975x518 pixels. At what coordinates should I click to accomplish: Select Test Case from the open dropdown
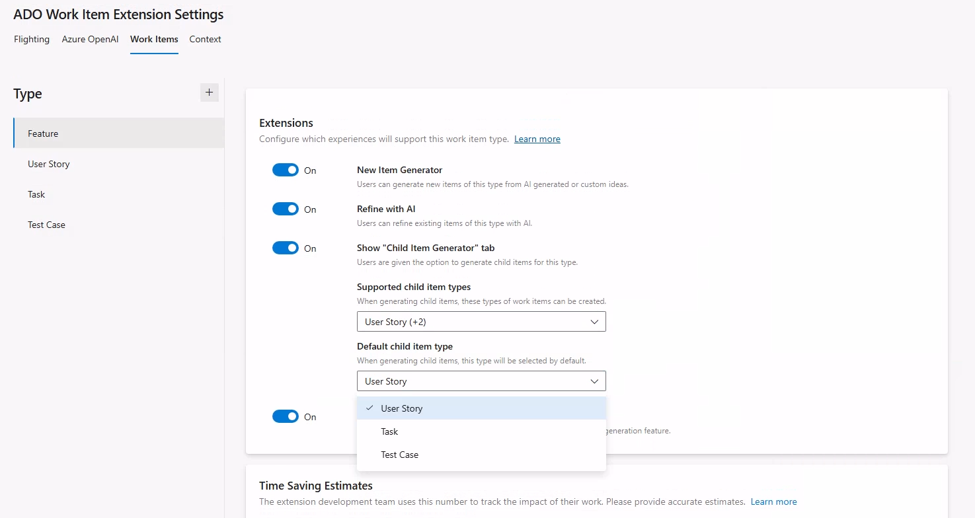pyautogui.click(x=399, y=455)
